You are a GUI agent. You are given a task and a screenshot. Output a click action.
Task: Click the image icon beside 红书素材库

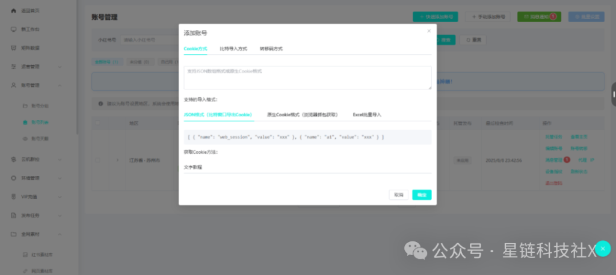25,255
